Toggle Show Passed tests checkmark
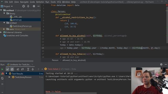 pyautogui.click(x=8, y=69)
